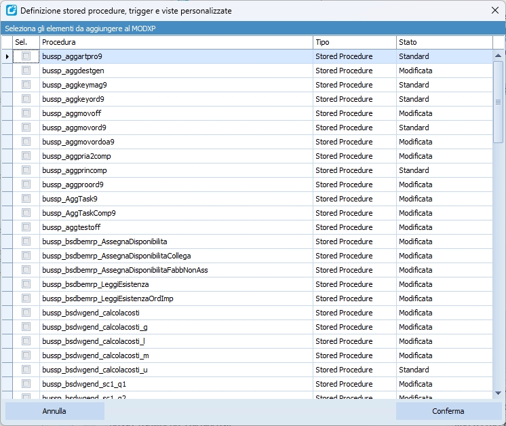Viewport: 506px width, 426px height.
Task: Click the row indicator arrow for bussp_aggartpro9
Action: 7,56
